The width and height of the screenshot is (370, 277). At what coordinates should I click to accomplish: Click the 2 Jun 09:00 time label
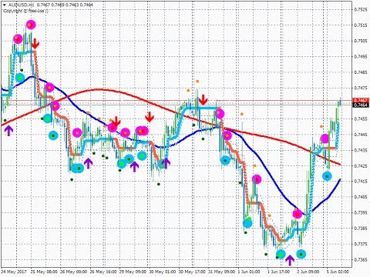[308, 272]
